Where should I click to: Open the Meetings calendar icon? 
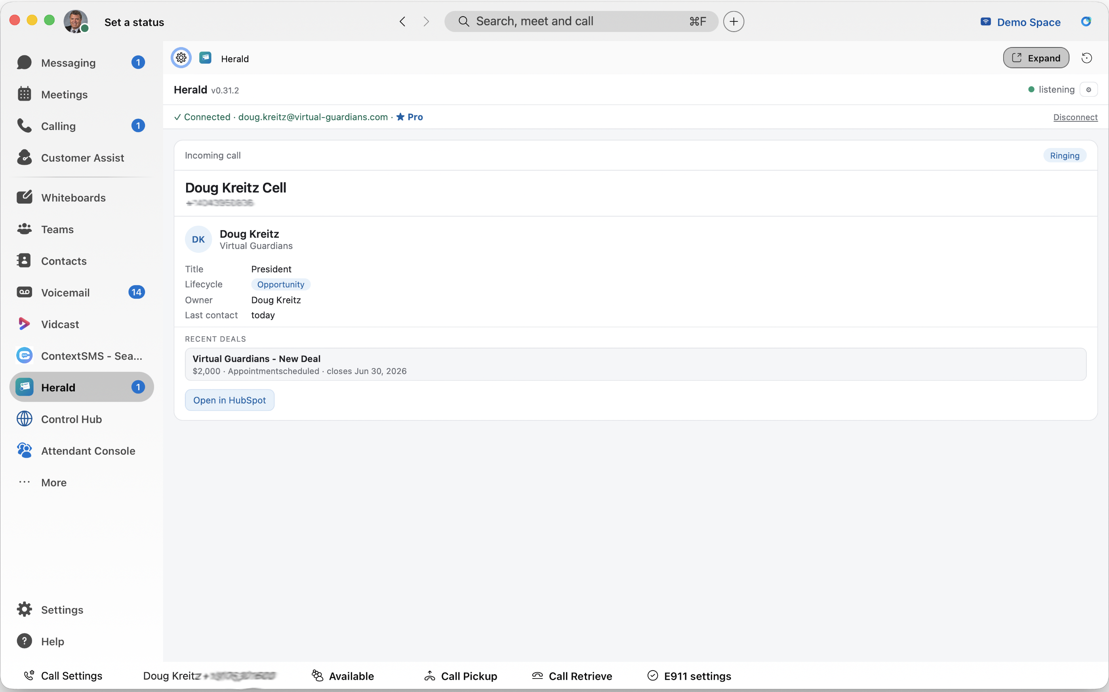24,94
